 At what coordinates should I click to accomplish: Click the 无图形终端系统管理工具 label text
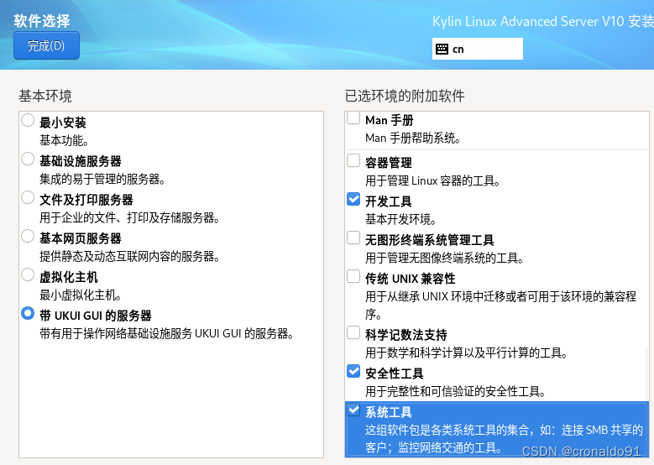point(429,240)
